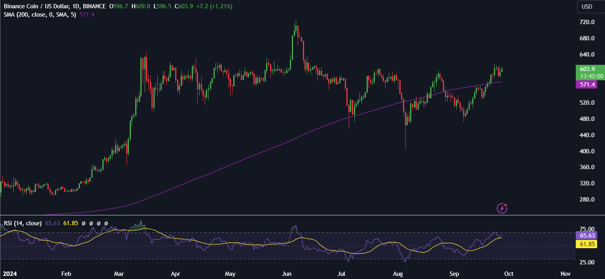
Task: Click the 360.0 price axis level
Action: (588, 167)
